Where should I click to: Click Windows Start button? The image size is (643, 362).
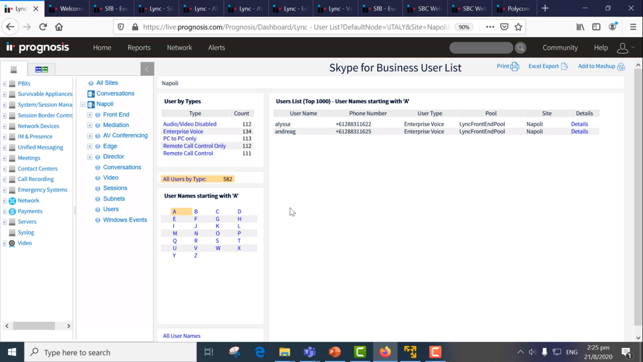tap(12, 352)
